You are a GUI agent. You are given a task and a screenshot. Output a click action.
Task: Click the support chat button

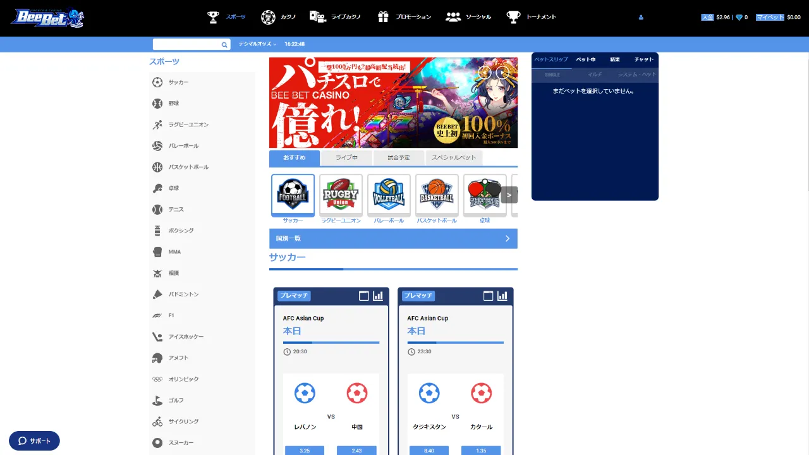[x=34, y=440]
